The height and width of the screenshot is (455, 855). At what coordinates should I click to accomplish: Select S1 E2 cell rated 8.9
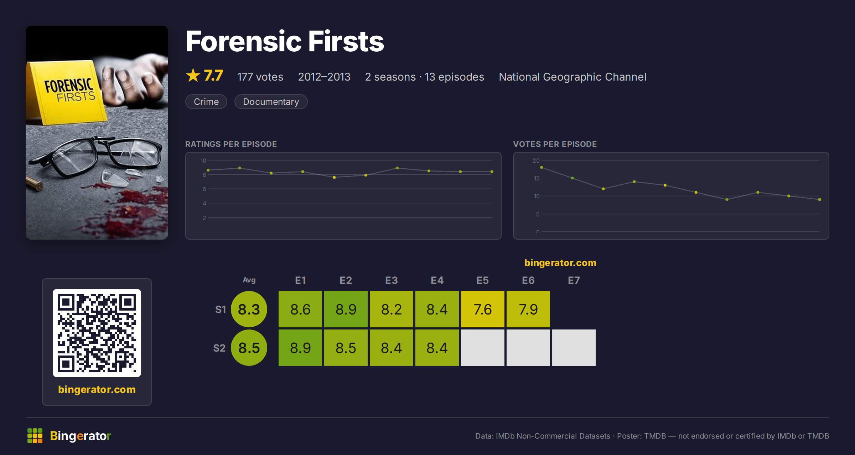pyautogui.click(x=346, y=309)
